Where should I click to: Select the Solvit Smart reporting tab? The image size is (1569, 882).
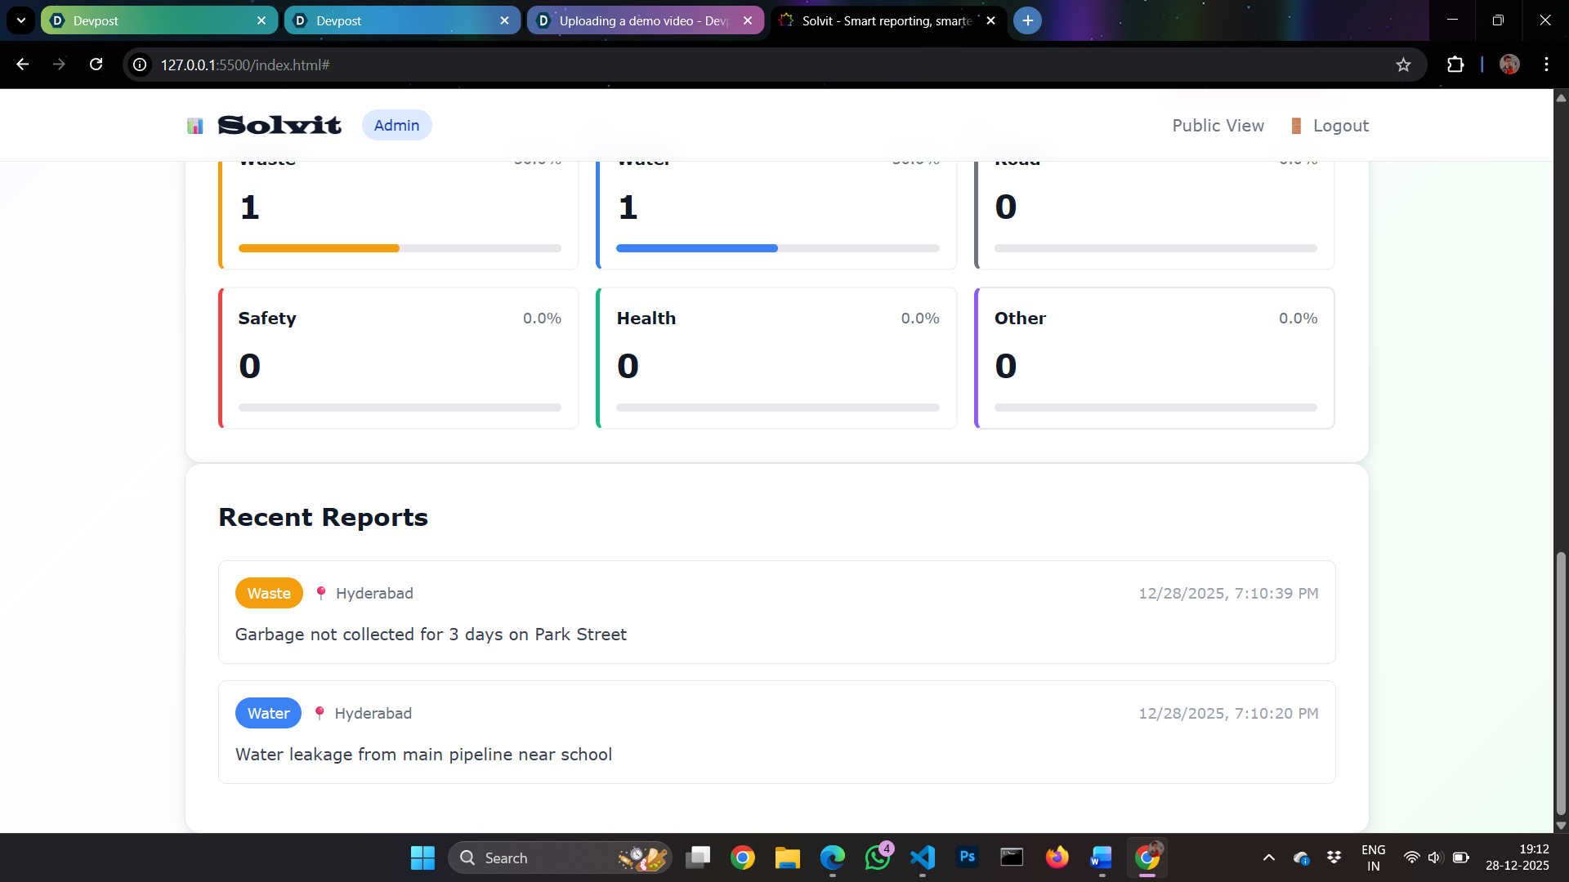[x=888, y=20]
